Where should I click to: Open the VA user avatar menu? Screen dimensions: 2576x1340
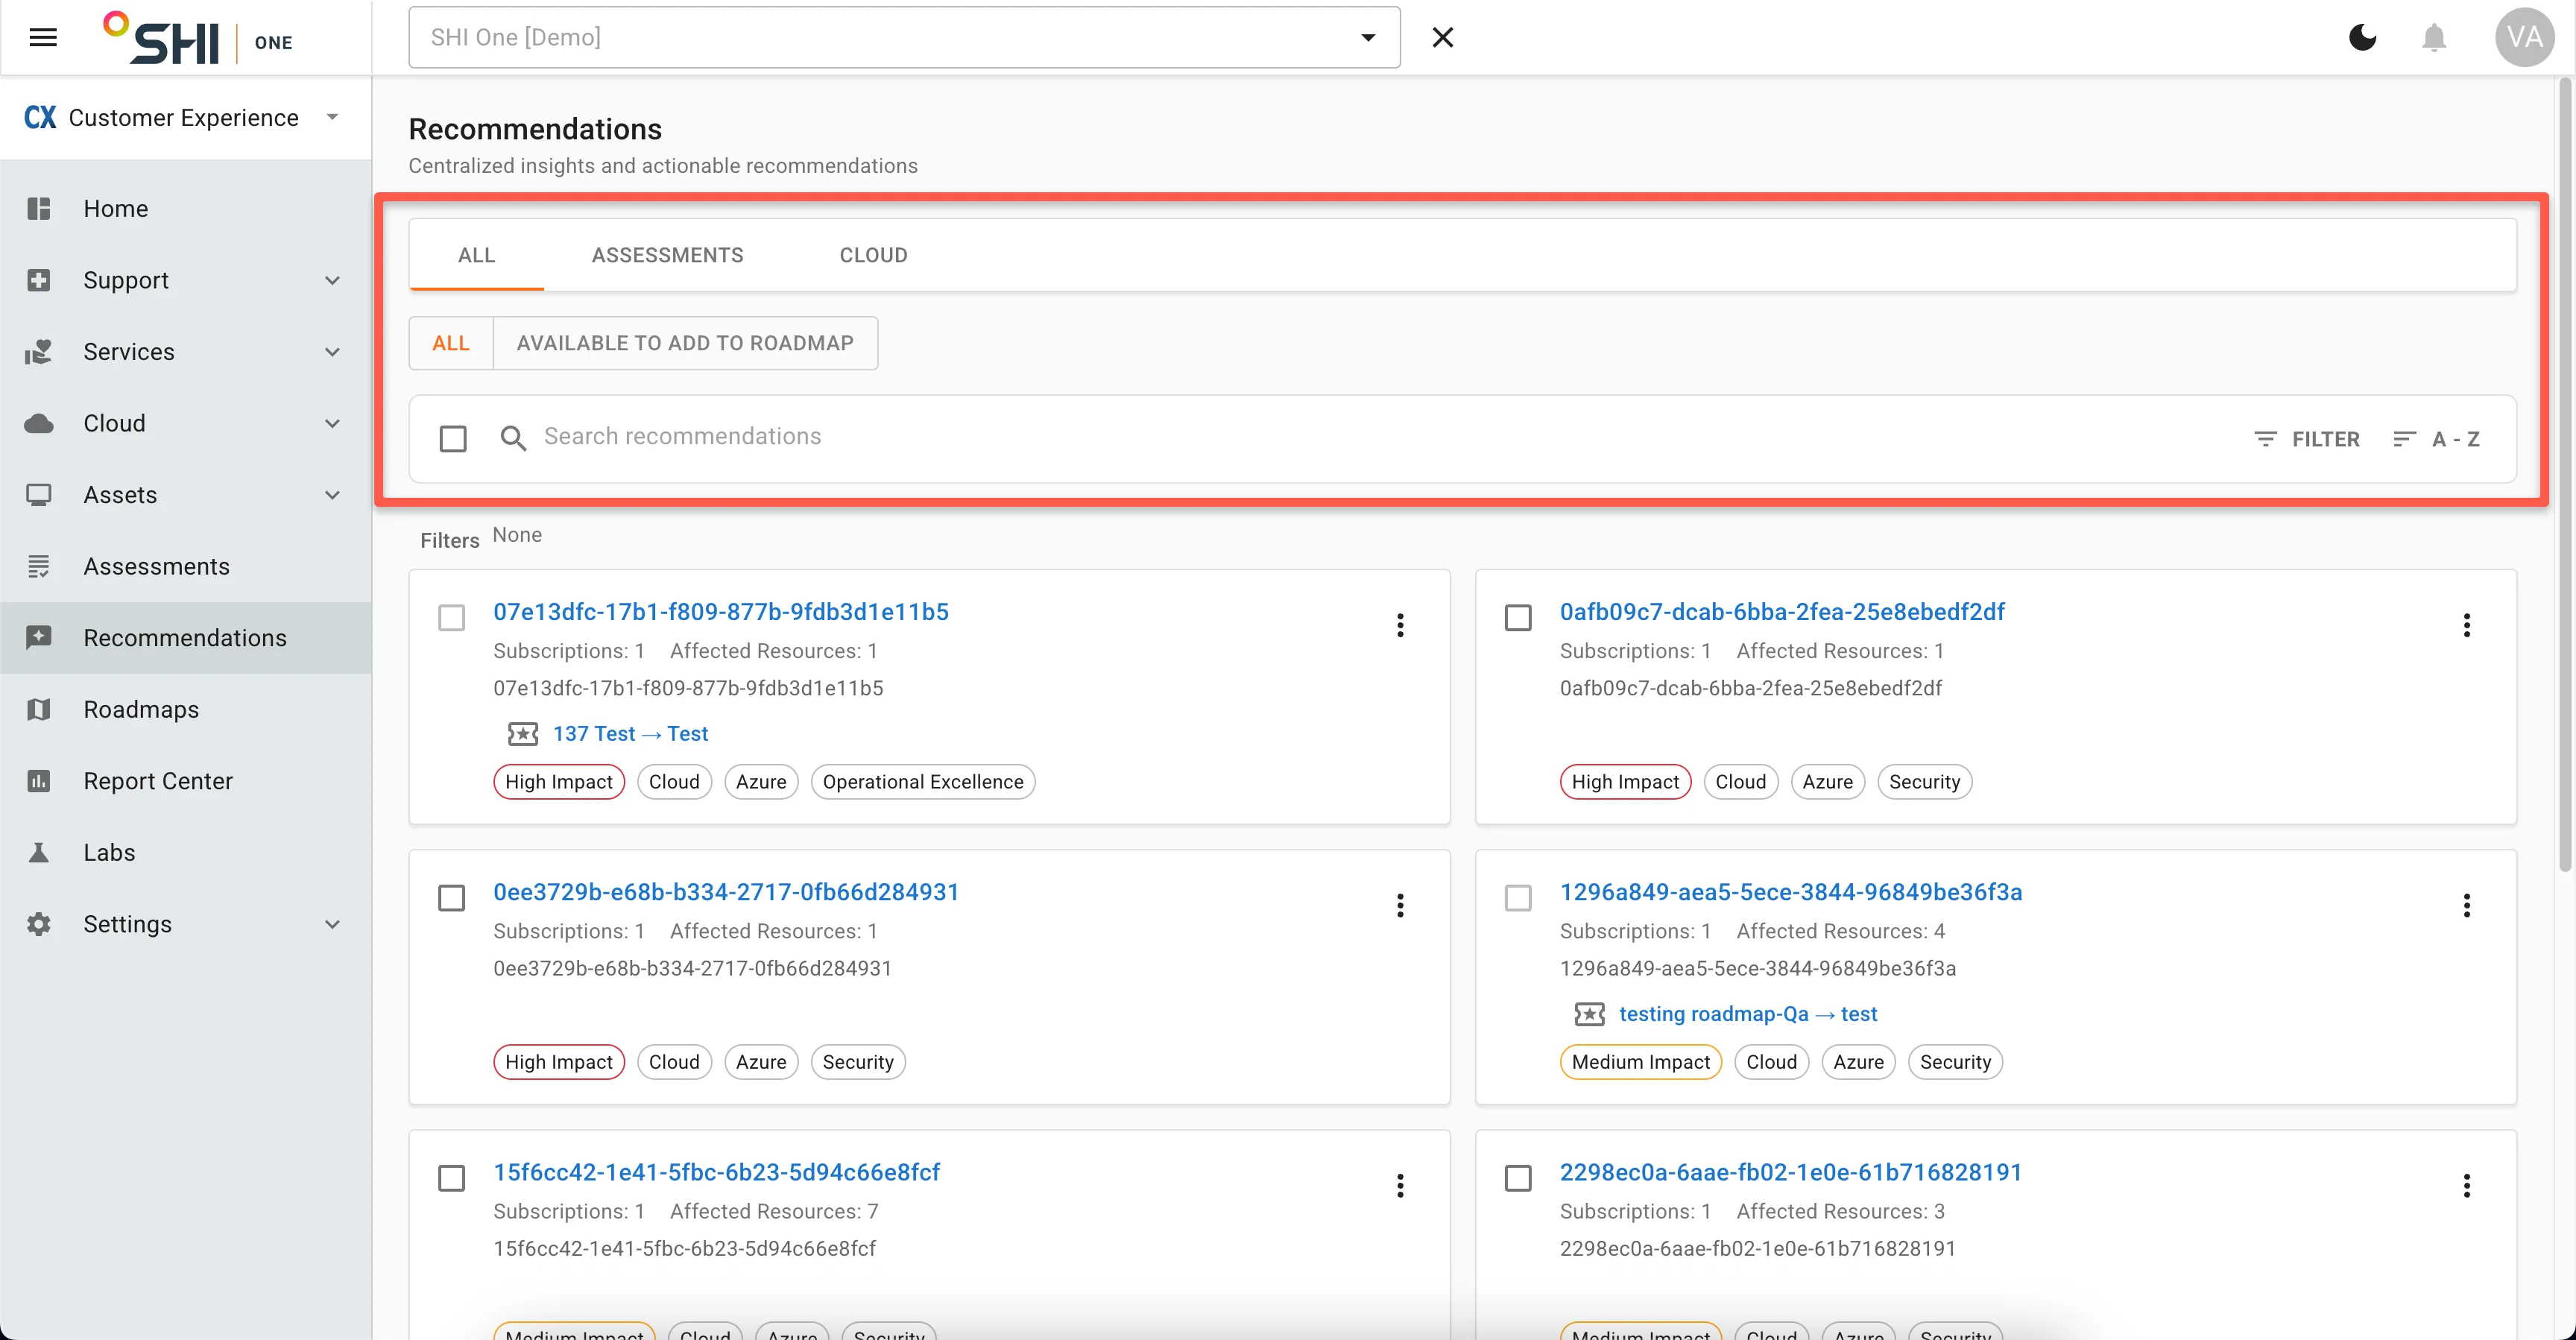pos(2524,38)
